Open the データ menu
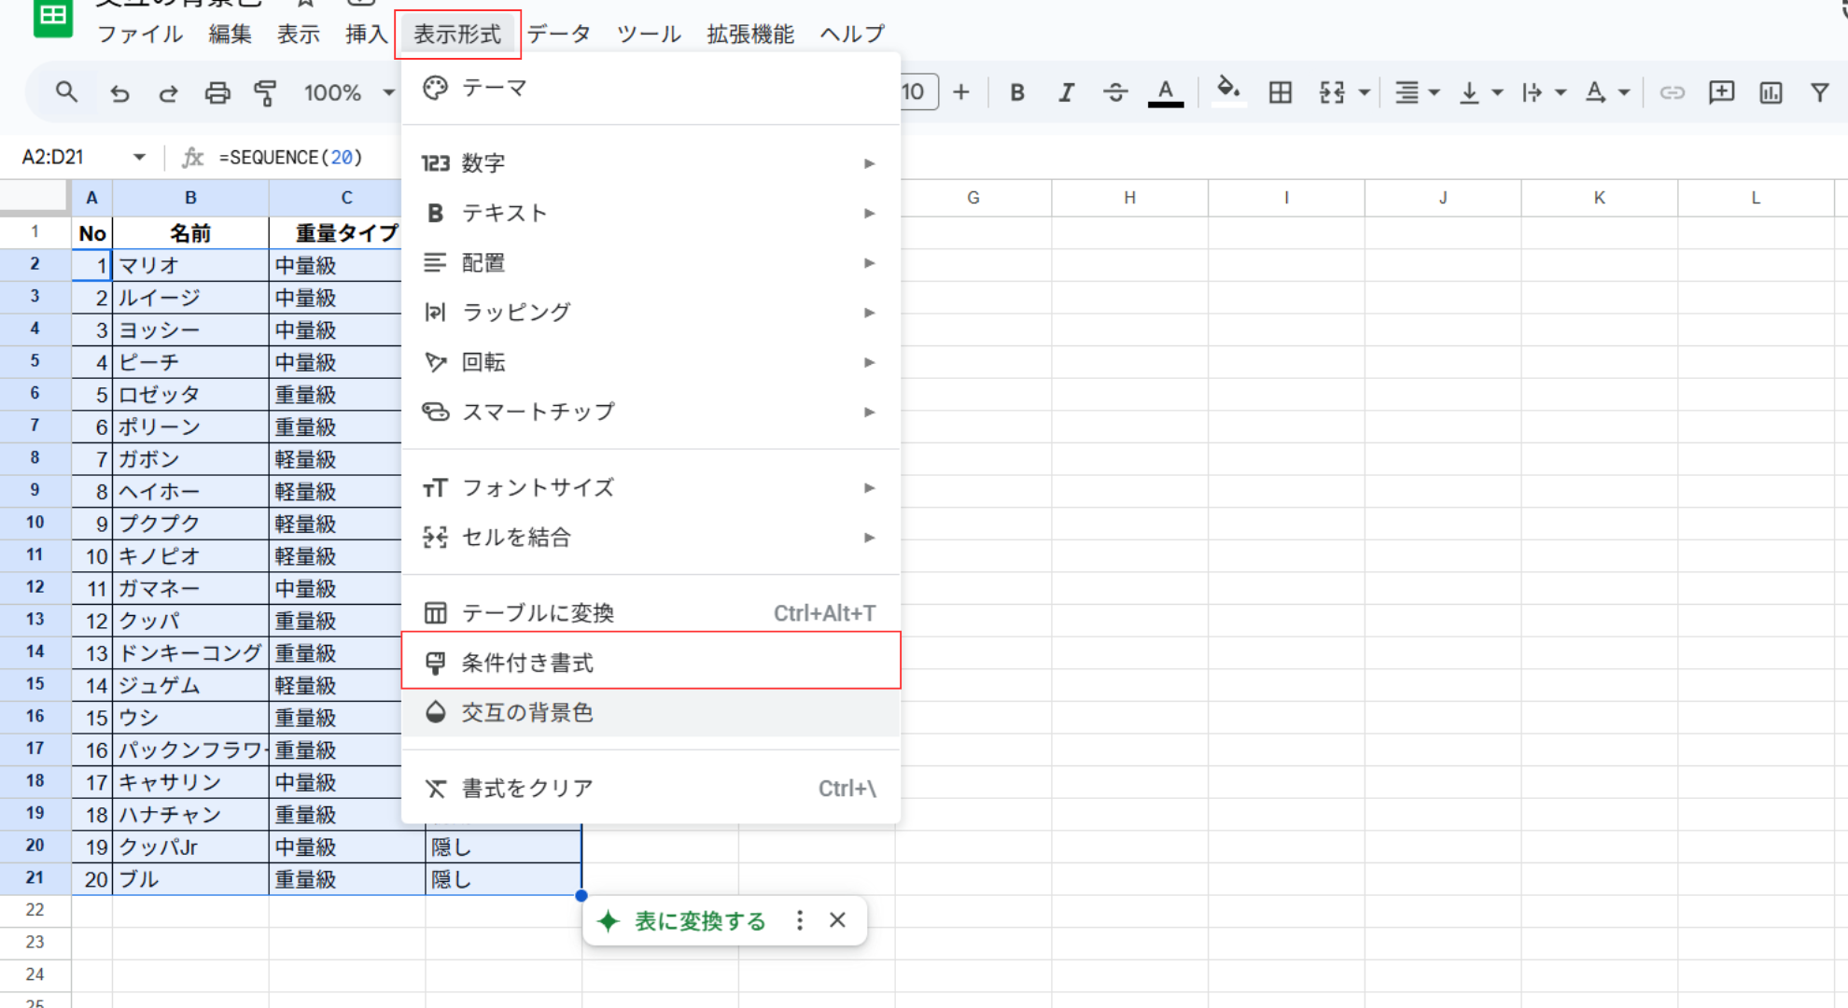Screen dimensions: 1848x1008 pyautogui.click(x=559, y=35)
